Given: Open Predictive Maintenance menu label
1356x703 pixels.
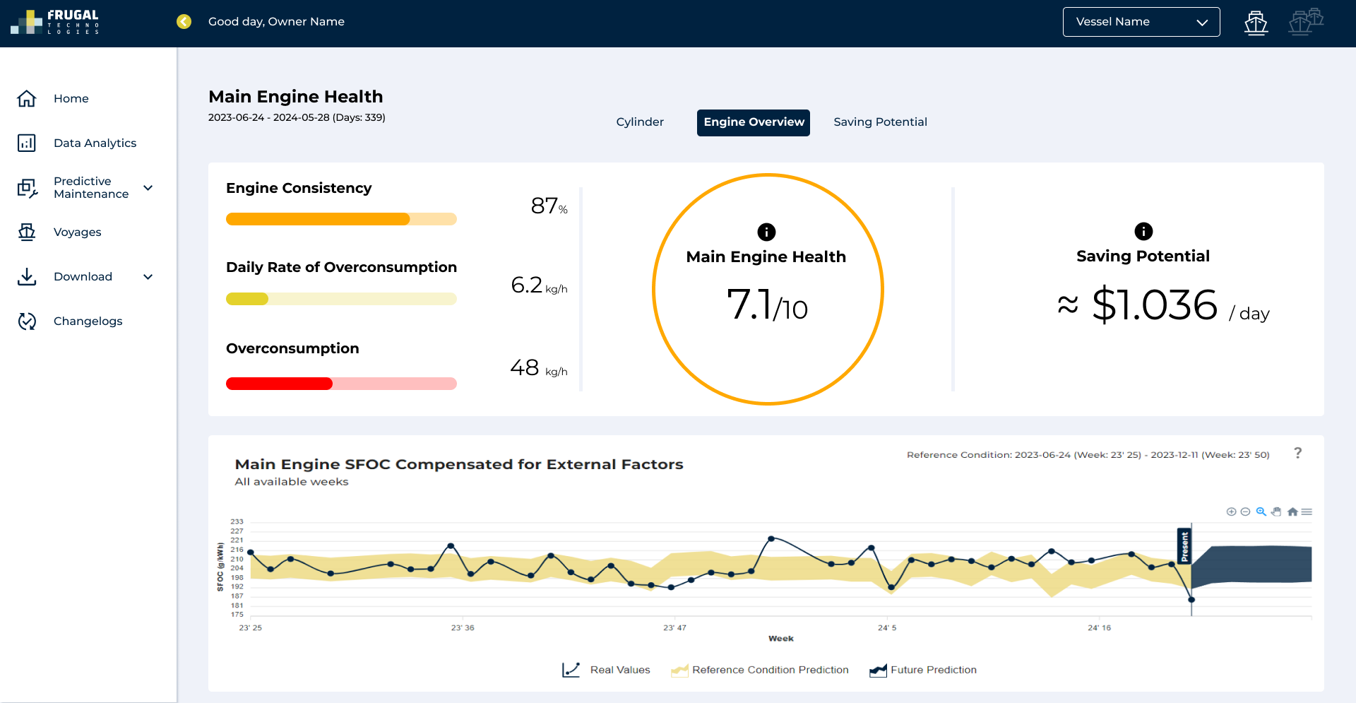Looking at the screenshot, I should coord(91,187).
